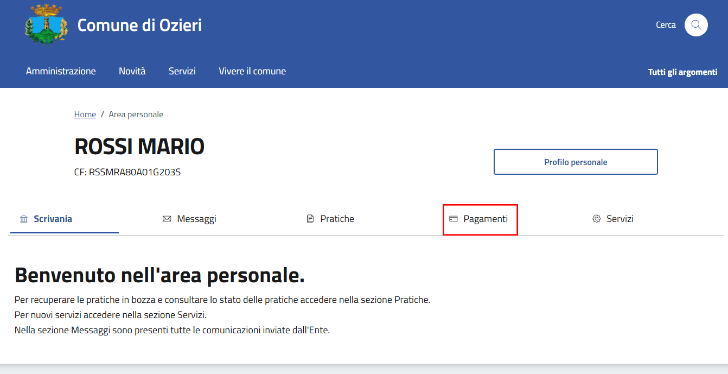This screenshot has height=374, width=728.
Task: Click the Comune di Ozieri coat of arms logo
Action: coord(47,24)
